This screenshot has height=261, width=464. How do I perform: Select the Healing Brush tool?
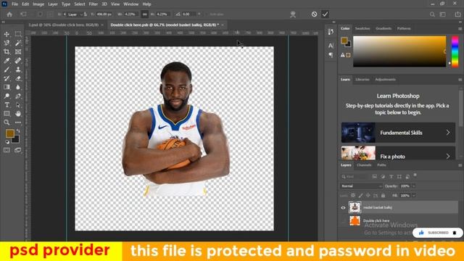click(18, 61)
